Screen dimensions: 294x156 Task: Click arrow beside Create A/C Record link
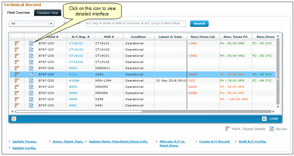point(196,142)
